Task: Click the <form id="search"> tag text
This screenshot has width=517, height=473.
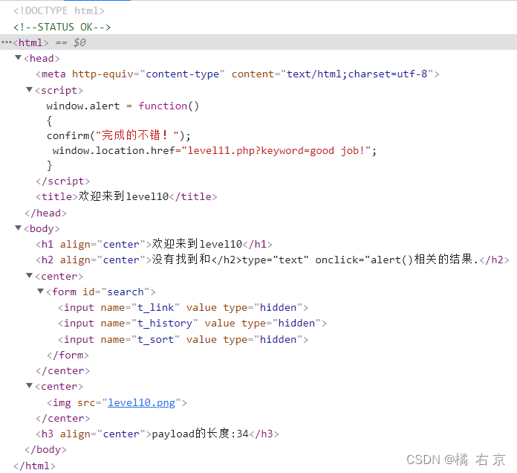Action: click(101, 292)
